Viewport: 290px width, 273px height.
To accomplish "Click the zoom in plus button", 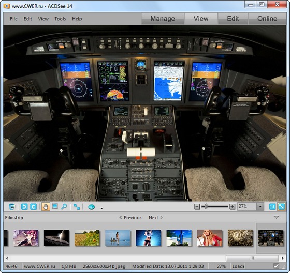I will [x=232, y=207].
